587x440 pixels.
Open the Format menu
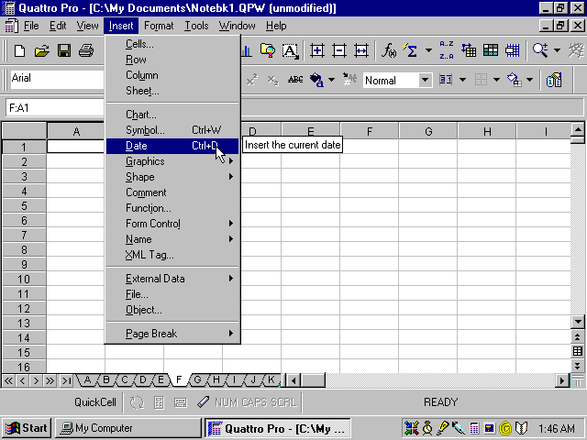pos(159,26)
